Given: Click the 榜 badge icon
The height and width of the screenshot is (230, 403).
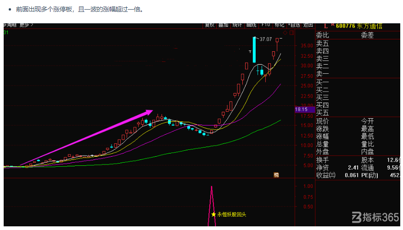Looking at the screenshot, I should click(276, 175).
